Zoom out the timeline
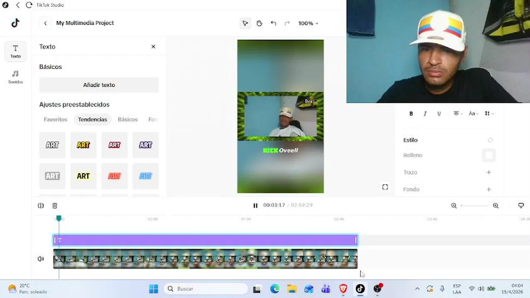Screen dimensions: 530x298 pos(454,206)
